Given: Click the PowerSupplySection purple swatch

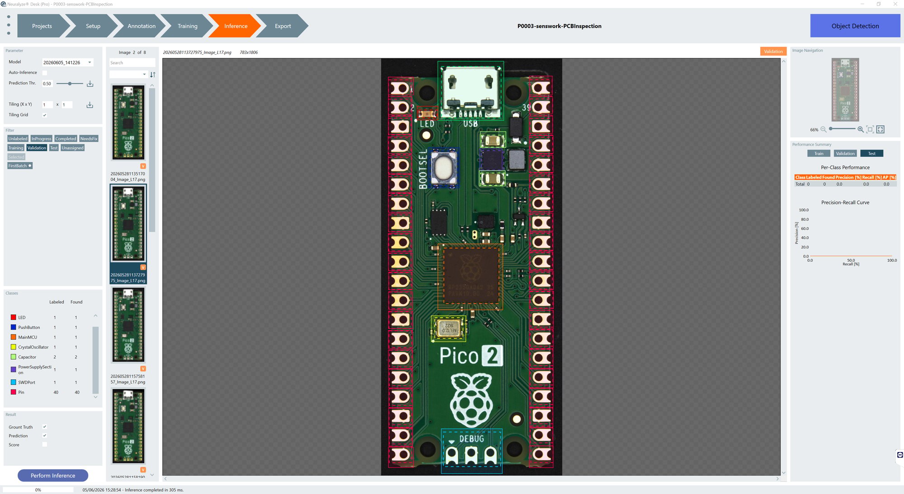Looking at the screenshot, I should point(13,369).
